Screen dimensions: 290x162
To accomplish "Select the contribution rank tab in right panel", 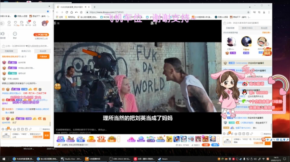I will [x=230, y=28].
